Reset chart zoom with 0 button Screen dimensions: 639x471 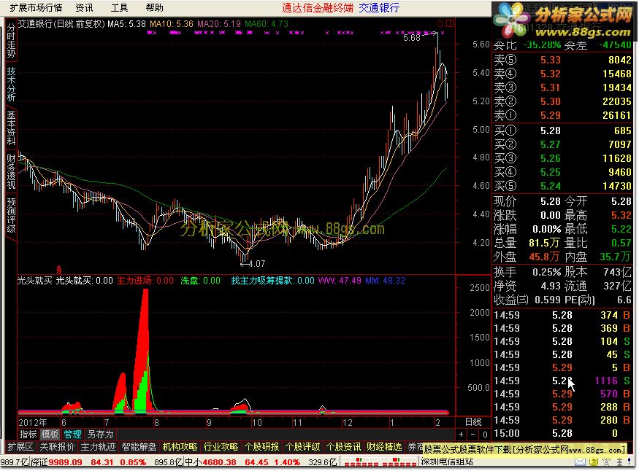(485, 434)
